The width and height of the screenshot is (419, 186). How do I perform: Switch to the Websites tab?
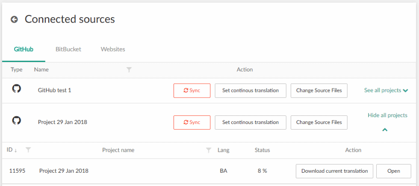[x=113, y=50]
